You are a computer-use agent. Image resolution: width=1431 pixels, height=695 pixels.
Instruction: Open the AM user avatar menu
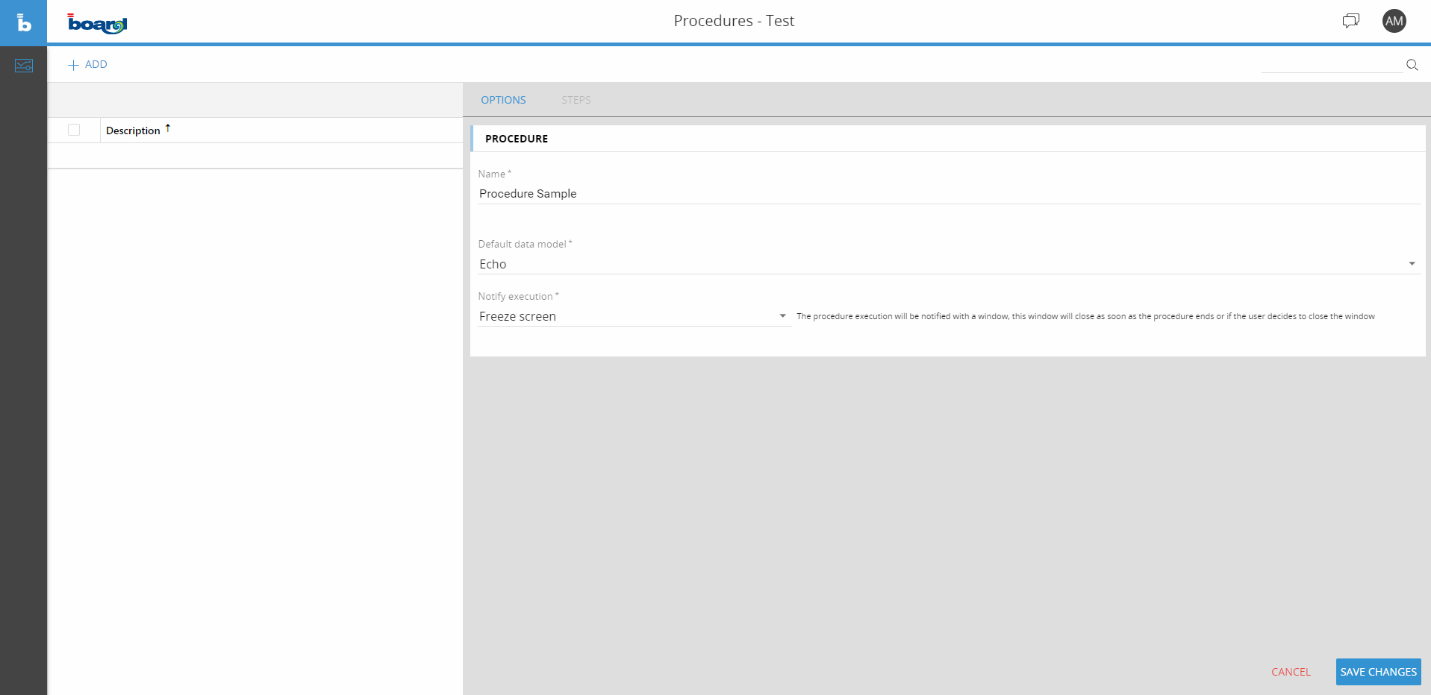point(1394,21)
